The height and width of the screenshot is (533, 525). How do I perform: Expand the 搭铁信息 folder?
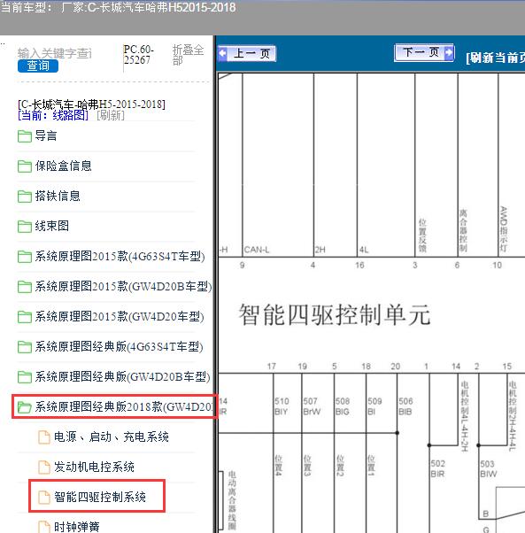58,196
